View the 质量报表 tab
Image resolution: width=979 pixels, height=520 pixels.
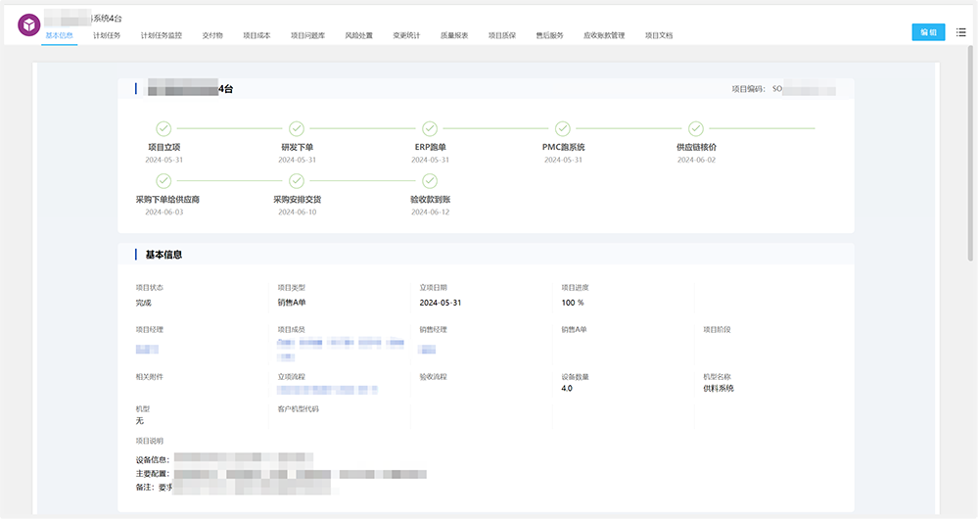point(454,35)
